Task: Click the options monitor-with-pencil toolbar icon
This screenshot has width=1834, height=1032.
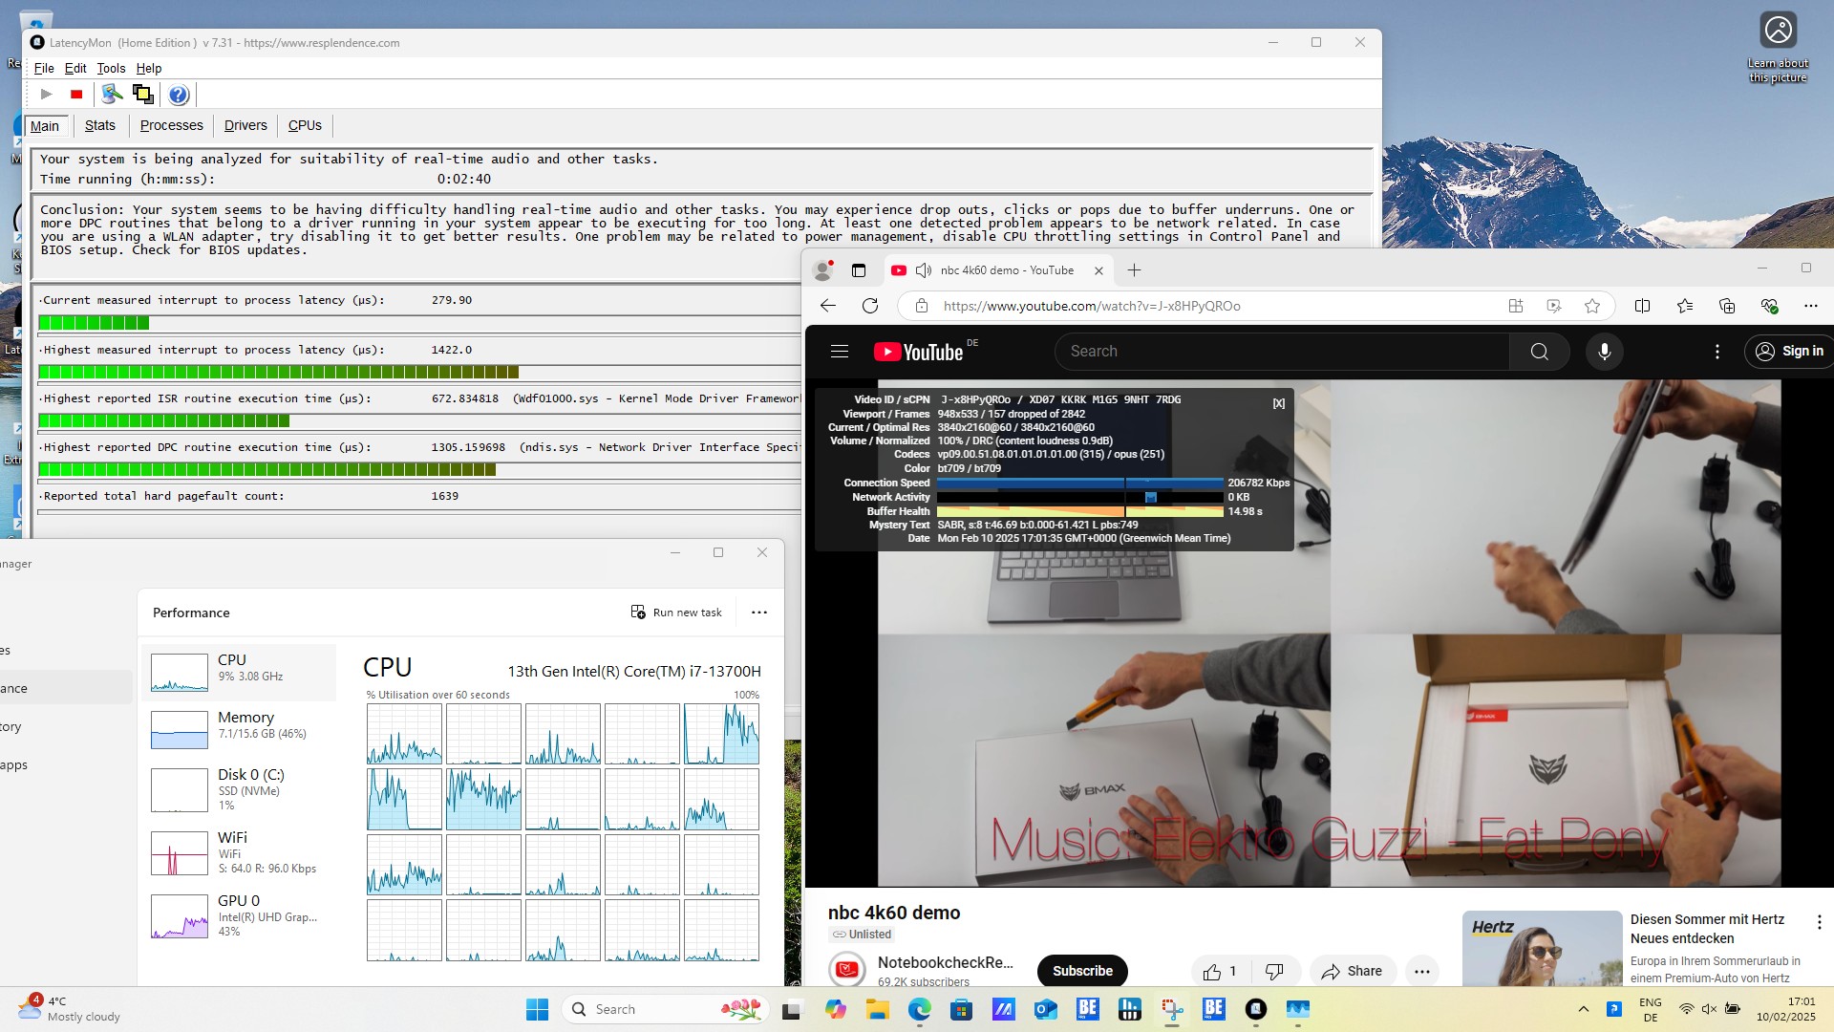Action: coord(112,95)
